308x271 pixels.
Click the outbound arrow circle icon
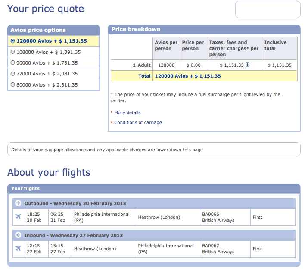point(18,203)
